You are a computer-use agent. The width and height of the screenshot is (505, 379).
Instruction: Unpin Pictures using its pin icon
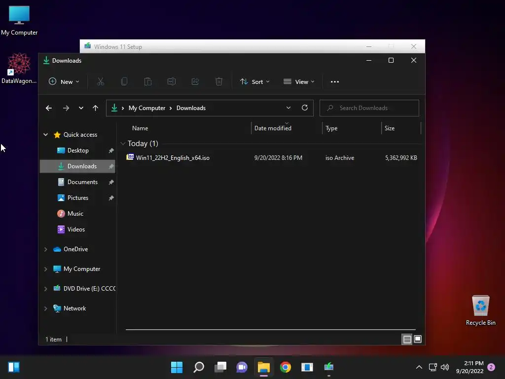(111, 198)
